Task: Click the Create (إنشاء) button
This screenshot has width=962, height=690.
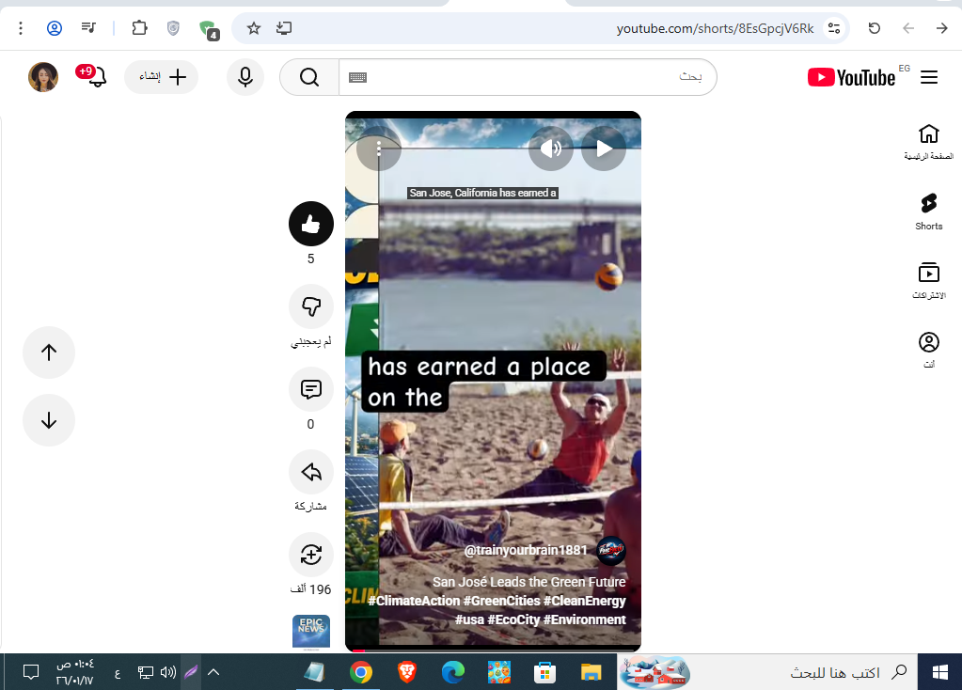Action: pos(162,77)
